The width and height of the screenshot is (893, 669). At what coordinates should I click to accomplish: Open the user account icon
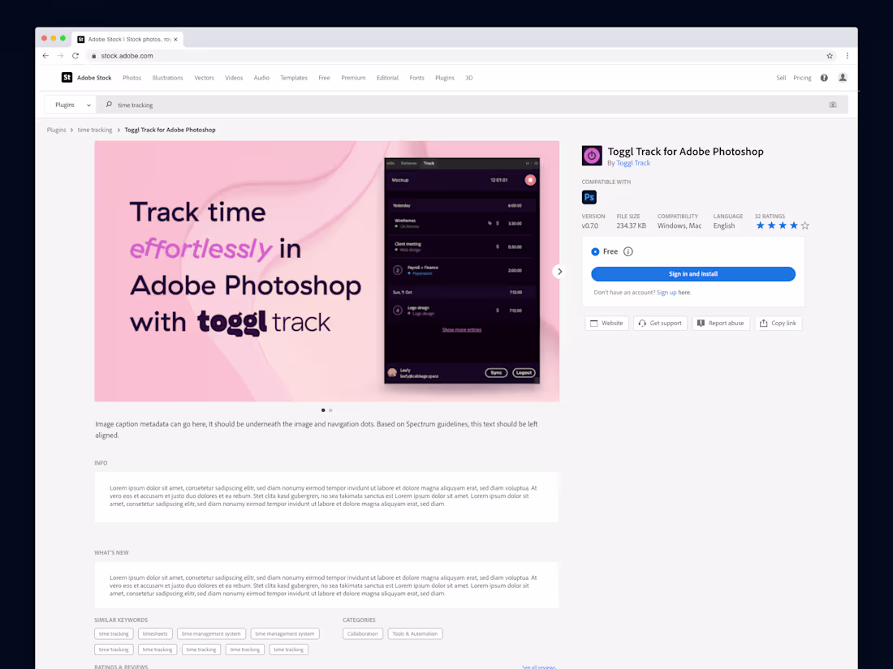[x=842, y=77]
